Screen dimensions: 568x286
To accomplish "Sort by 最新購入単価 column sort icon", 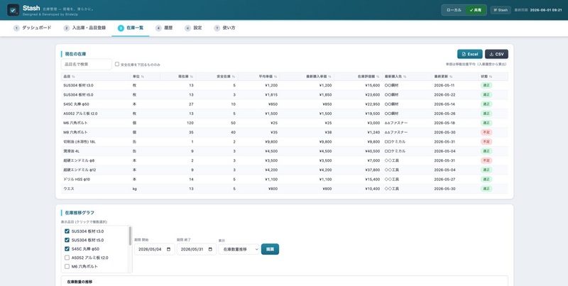I will [329, 77].
